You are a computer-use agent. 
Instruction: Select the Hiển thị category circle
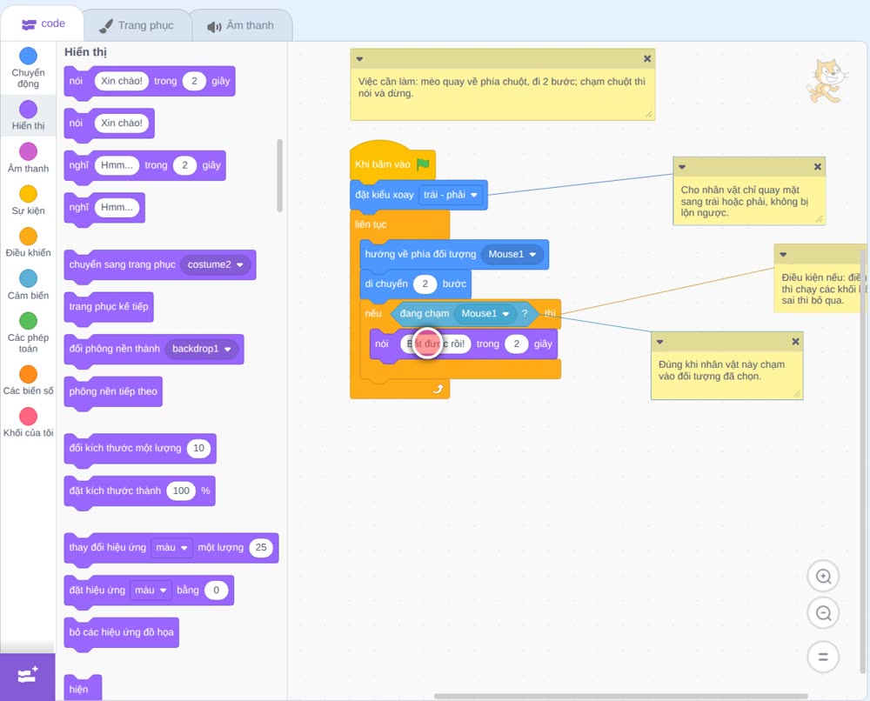[29, 110]
